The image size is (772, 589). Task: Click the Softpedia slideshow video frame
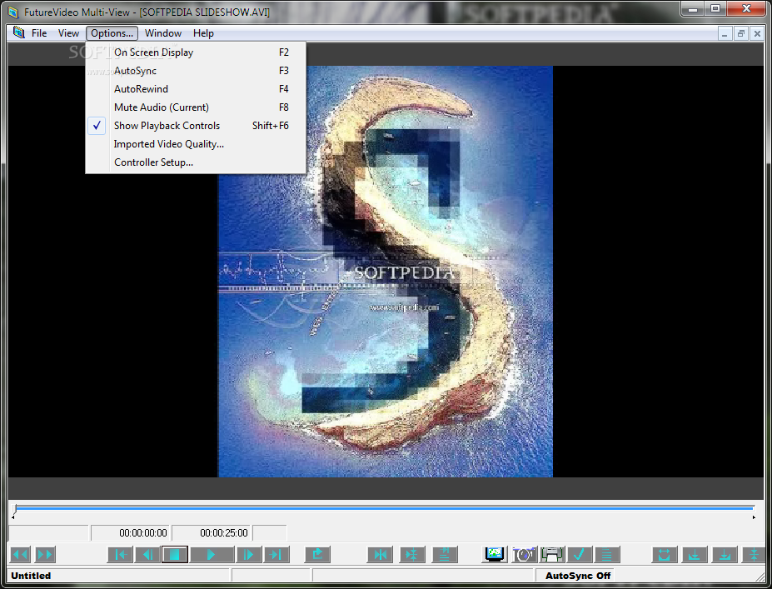[385, 272]
